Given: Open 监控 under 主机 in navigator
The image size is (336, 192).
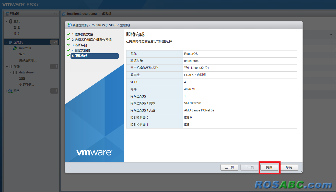Looking at the screenshot, I should 17,34.
